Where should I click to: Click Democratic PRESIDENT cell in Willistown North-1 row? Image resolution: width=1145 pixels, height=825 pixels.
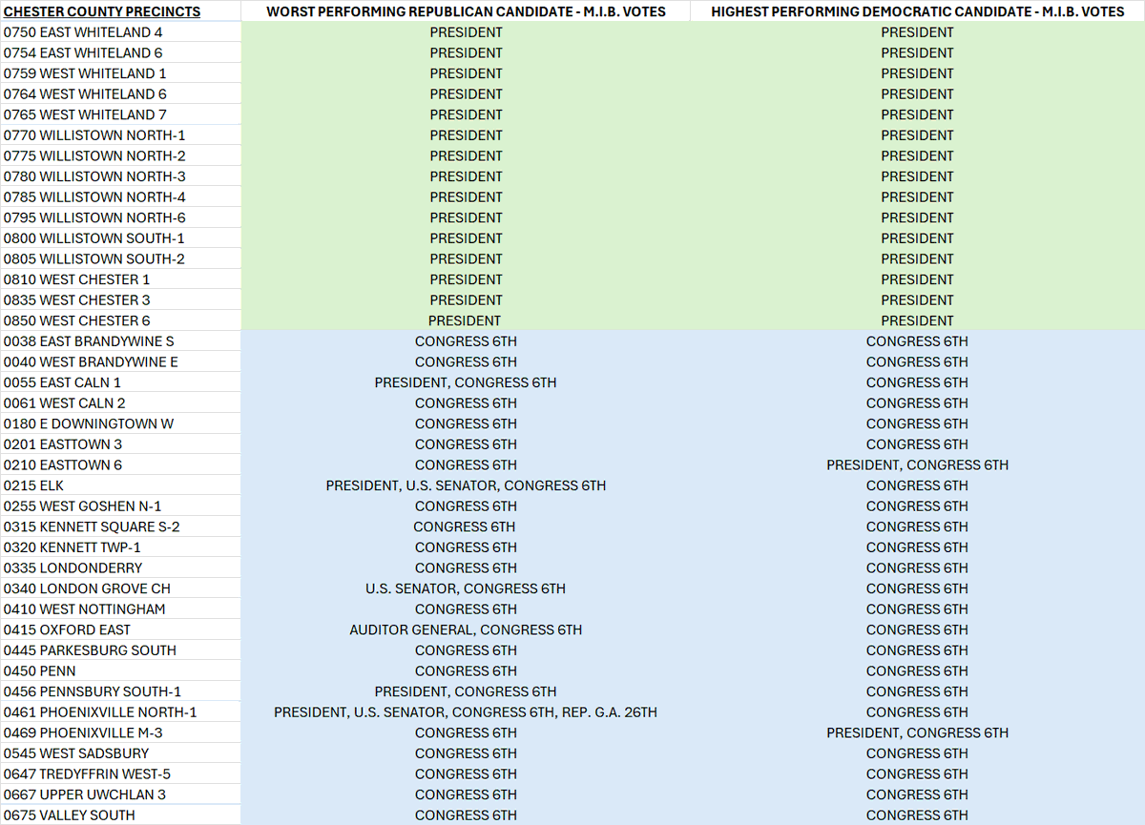(x=917, y=135)
